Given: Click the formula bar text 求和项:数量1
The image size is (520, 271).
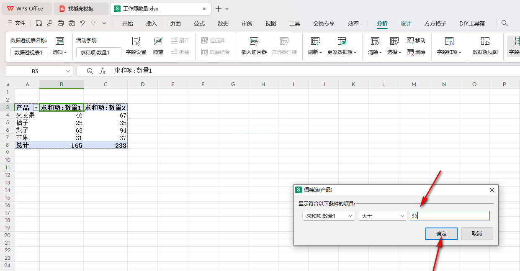Looking at the screenshot, I should [x=133, y=71].
